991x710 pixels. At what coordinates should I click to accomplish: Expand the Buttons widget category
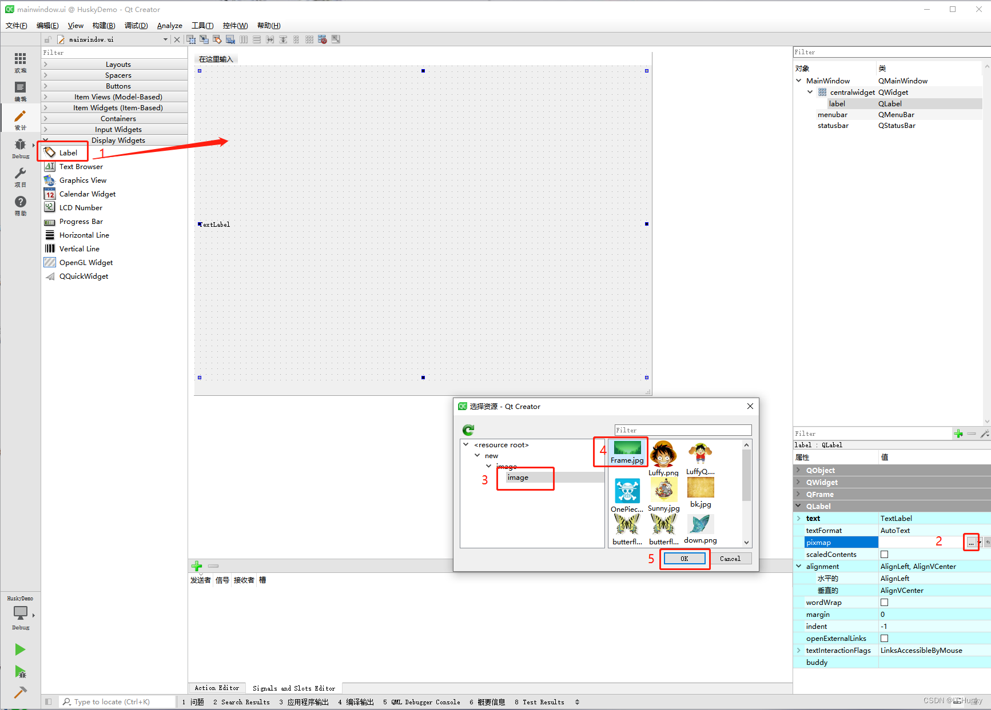pos(114,86)
